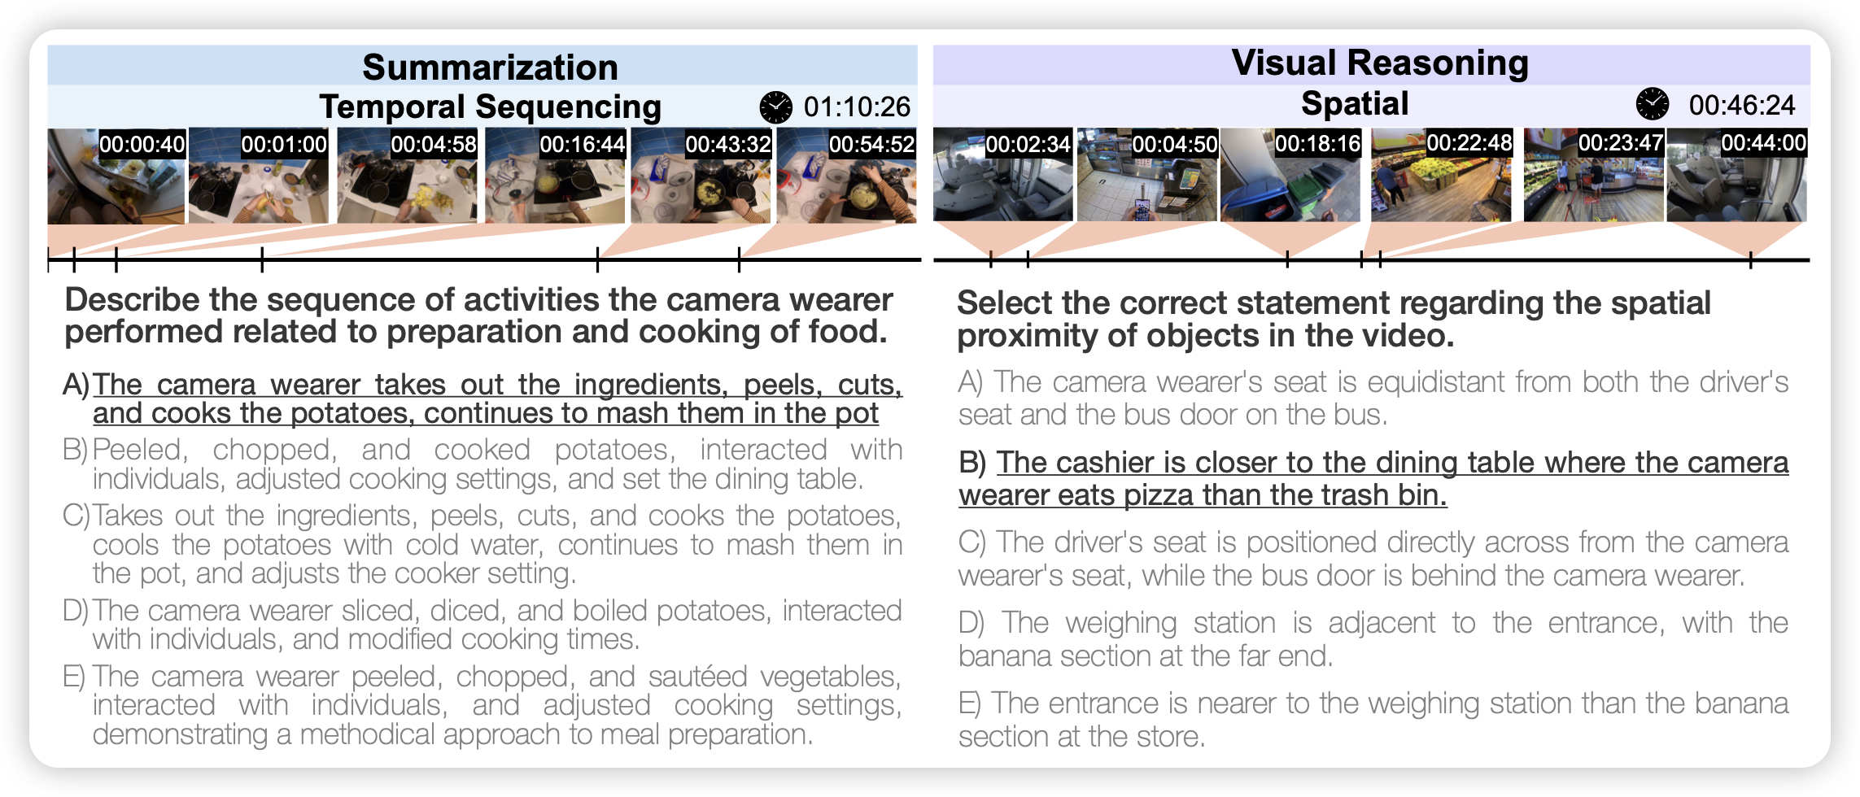This screenshot has height=797, width=1860.
Task: Choose underlined answer B about the cashier
Action: coord(1373,478)
